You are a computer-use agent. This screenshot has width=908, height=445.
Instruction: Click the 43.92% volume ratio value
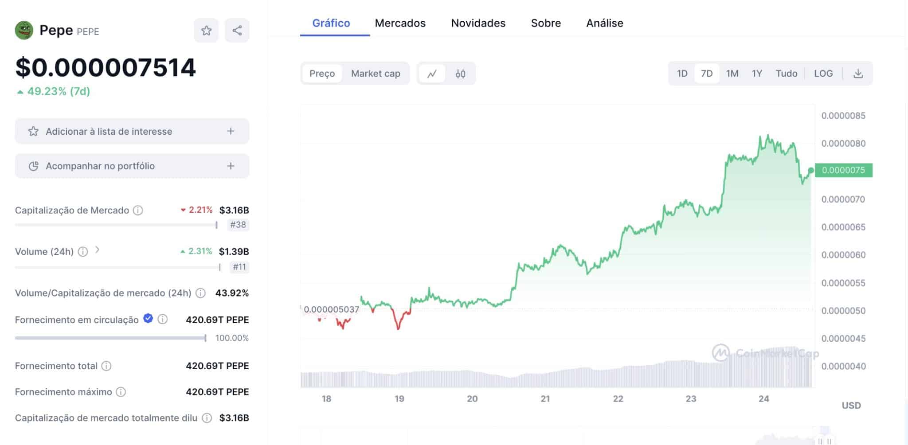(232, 293)
